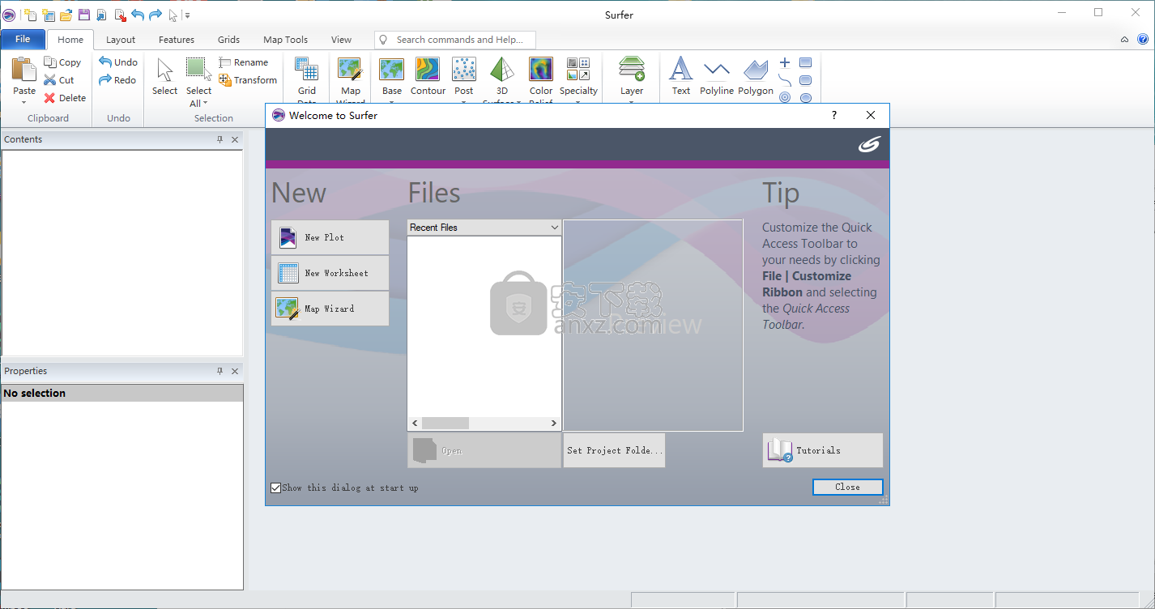Click the Transform command
The height and width of the screenshot is (609, 1155).
248,80
